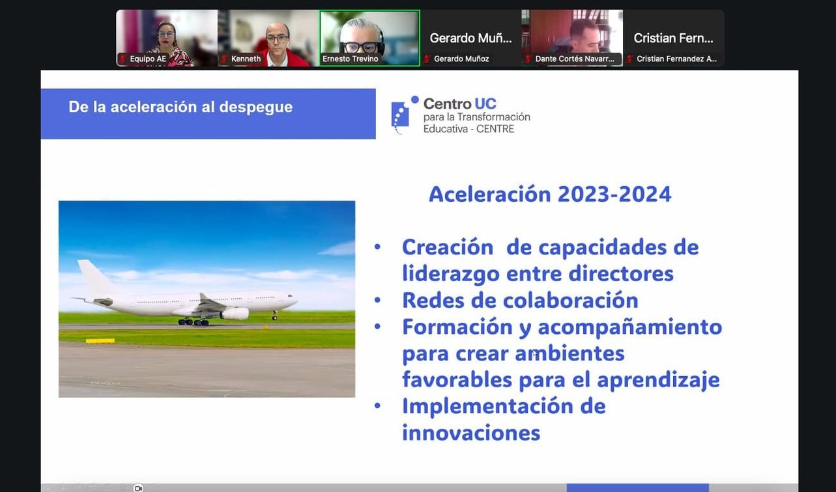The image size is (836, 492).
Task: Click the bullet 'Formación y acompañamiento'
Action: click(562, 353)
